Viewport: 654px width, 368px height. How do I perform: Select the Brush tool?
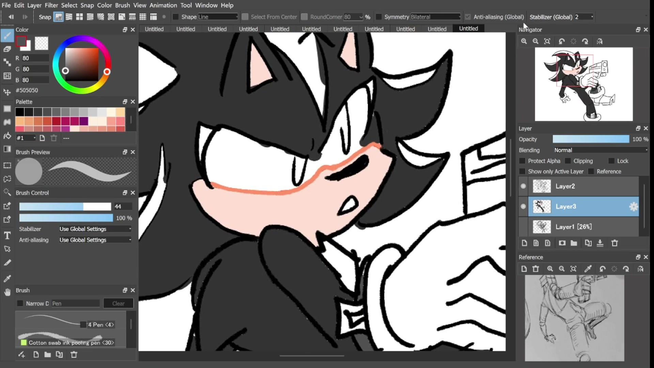pos(7,36)
